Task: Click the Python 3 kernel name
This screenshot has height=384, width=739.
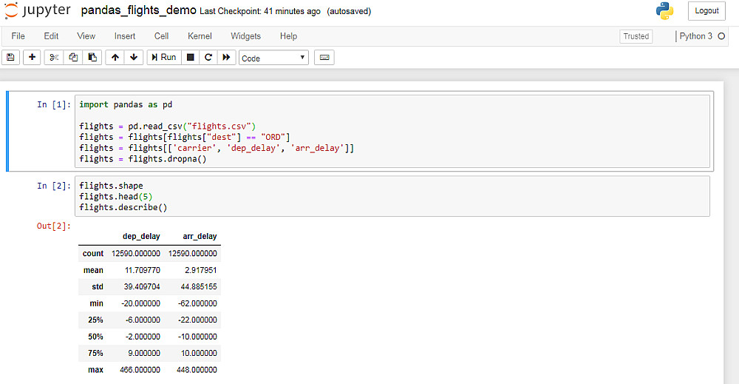Action: (695, 36)
